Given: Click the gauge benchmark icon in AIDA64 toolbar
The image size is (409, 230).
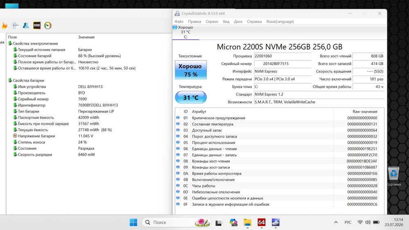Looking at the screenshot, I should pos(48,25).
